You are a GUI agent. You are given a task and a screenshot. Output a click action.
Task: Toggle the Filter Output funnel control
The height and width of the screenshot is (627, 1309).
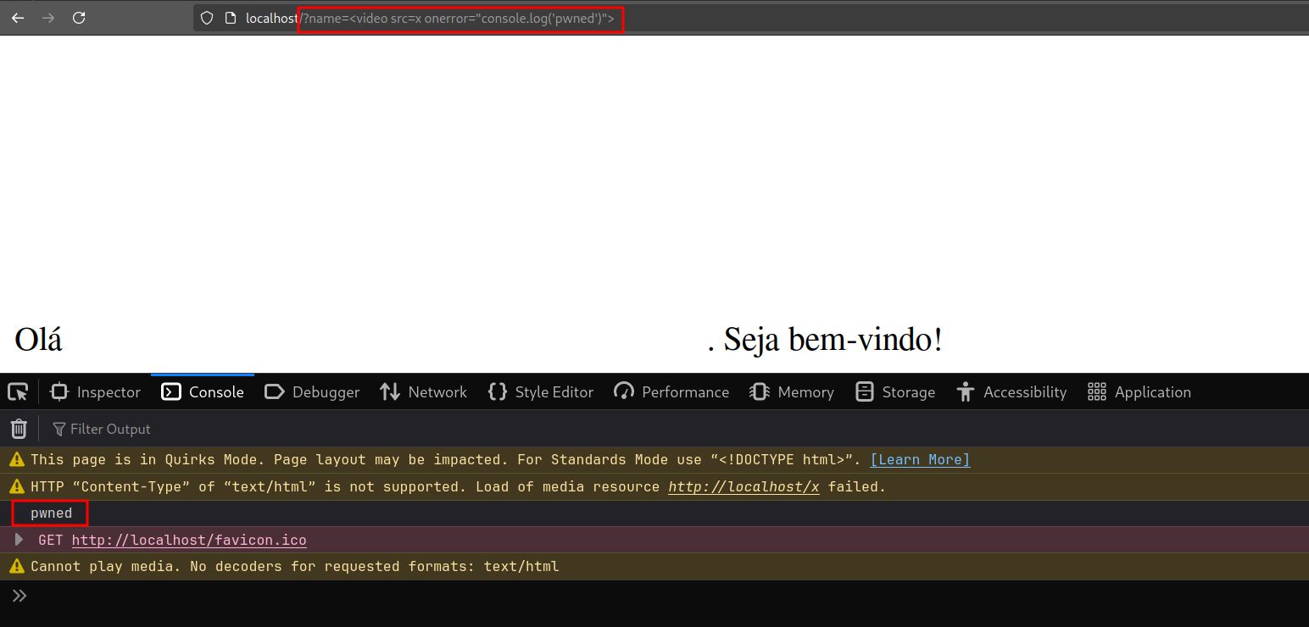(x=58, y=429)
